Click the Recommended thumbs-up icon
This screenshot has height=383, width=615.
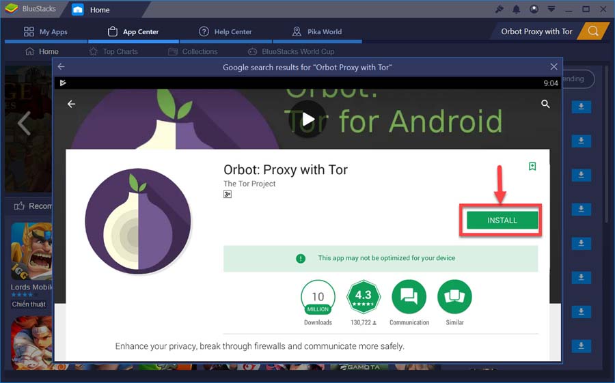click(x=19, y=205)
